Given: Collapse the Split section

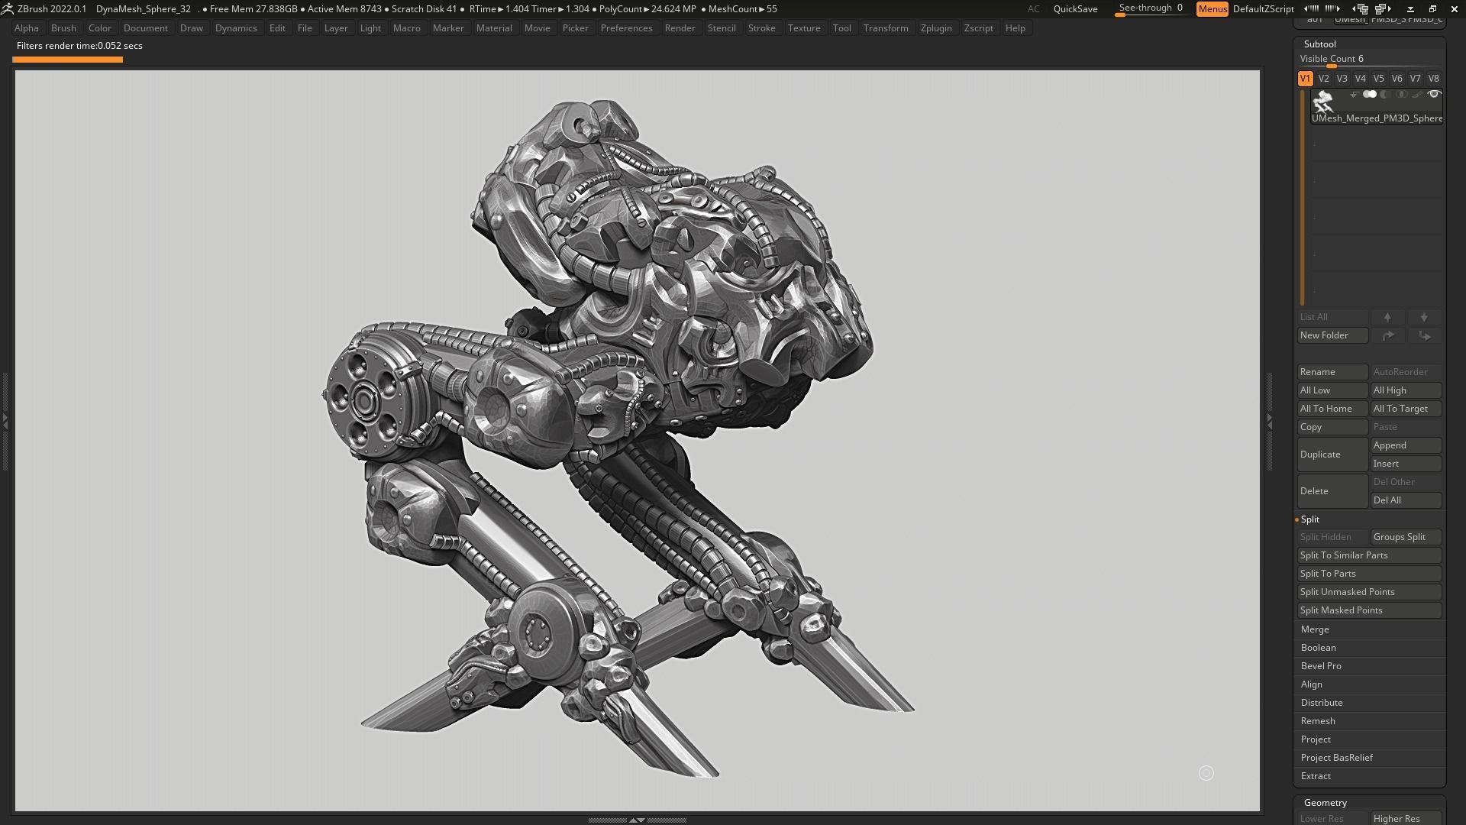Looking at the screenshot, I should pos(1310,519).
